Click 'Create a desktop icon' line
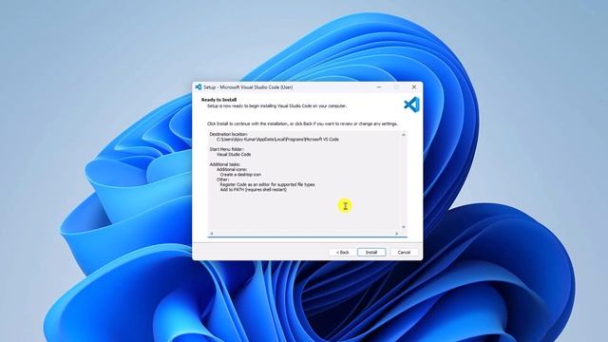Screen dimensions: 608x342 (x=240, y=175)
